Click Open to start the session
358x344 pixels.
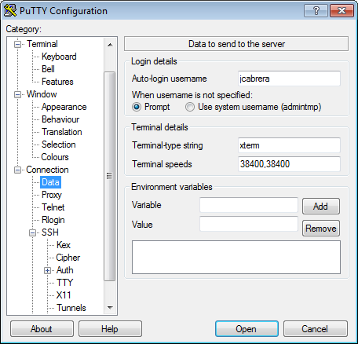pyautogui.click(x=247, y=329)
